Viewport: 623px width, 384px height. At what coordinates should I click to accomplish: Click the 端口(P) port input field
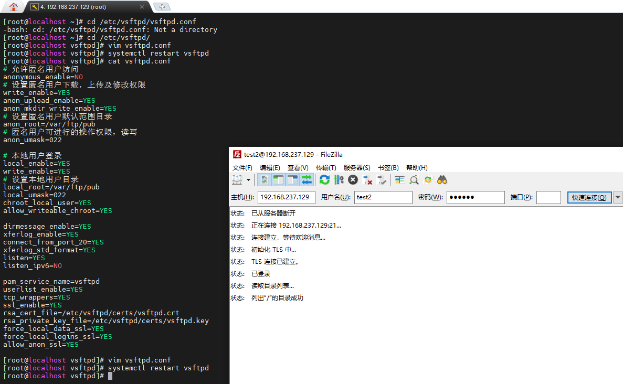(548, 197)
